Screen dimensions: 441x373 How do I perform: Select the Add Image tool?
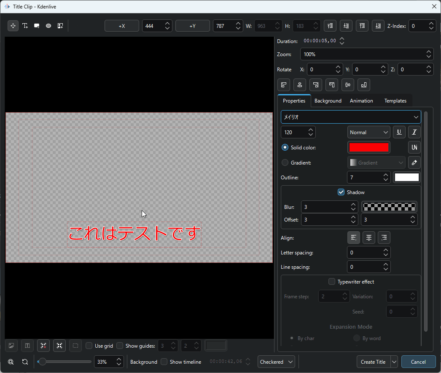(x=60, y=26)
